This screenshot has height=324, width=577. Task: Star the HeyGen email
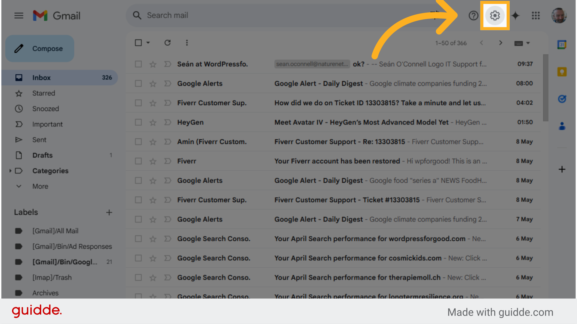coord(153,122)
